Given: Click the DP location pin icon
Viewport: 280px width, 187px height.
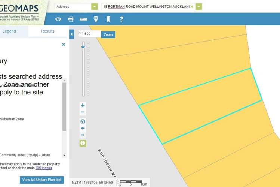Looking at the screenshot, I should [96, 19].
